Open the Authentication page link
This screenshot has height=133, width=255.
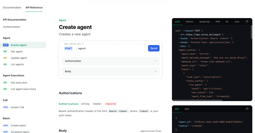(x=11, y=27)
